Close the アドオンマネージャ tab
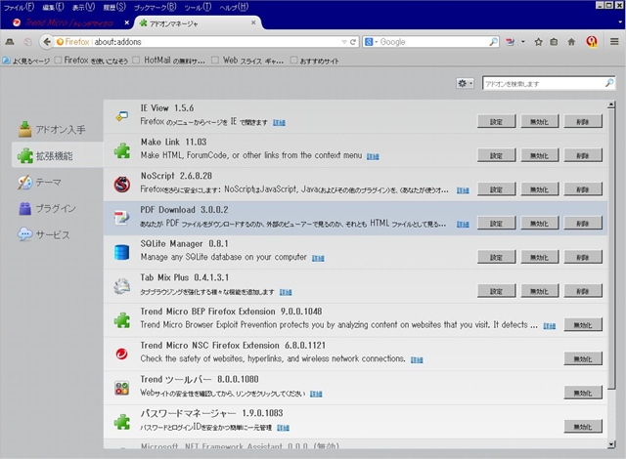 pos(253,22)
